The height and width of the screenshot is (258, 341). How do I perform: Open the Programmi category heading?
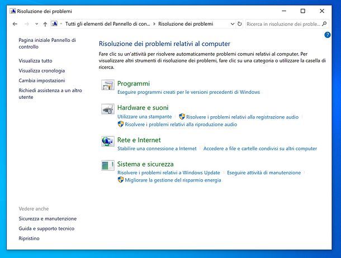coord(134,84)
